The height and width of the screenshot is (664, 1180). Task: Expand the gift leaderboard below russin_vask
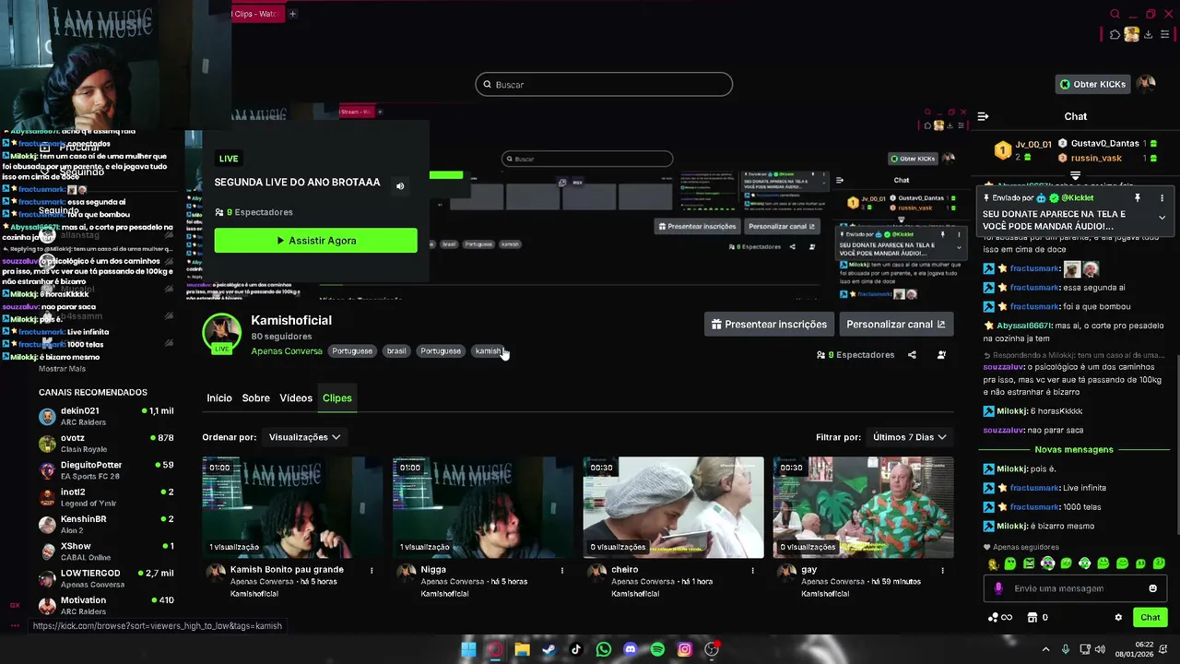pos(1075,175)
